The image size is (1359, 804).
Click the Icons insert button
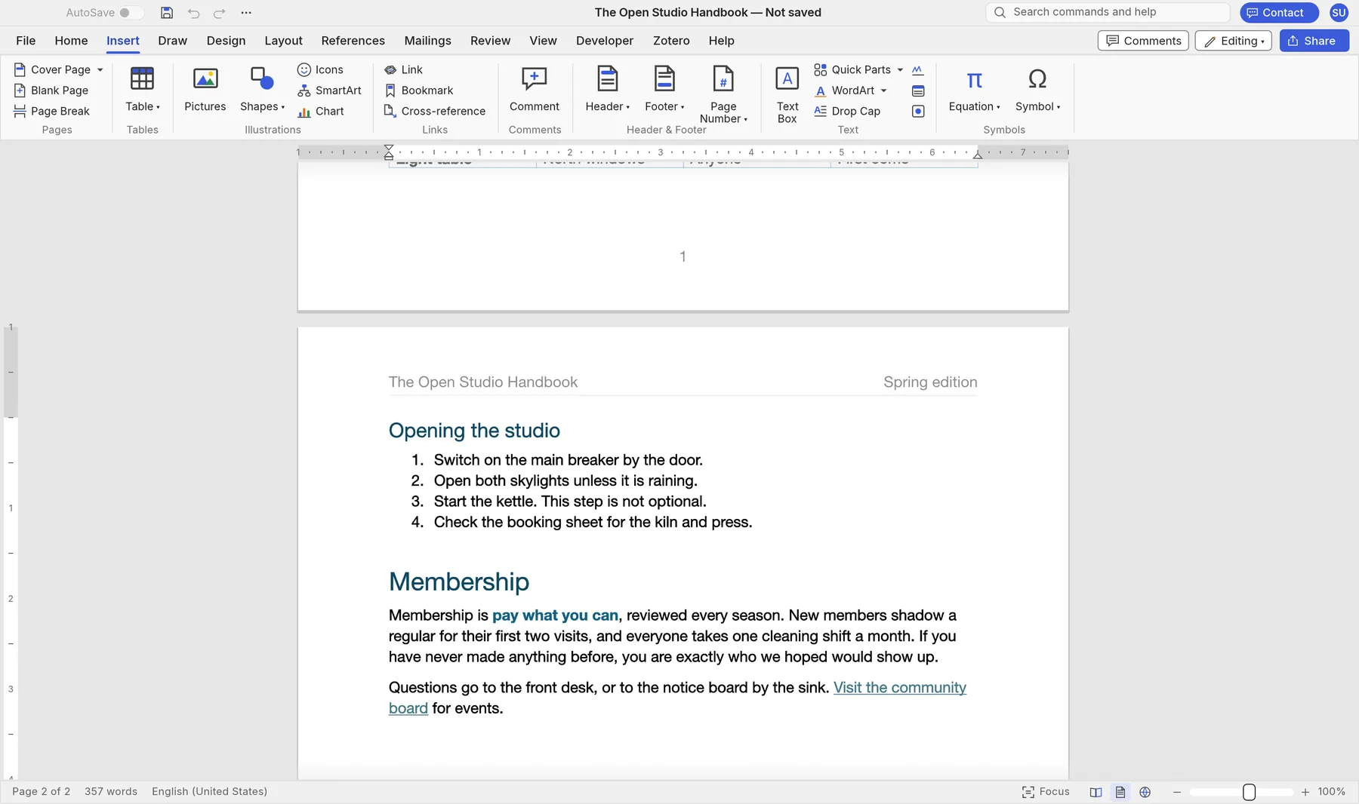pyautogui.click(x=320, y=69)
